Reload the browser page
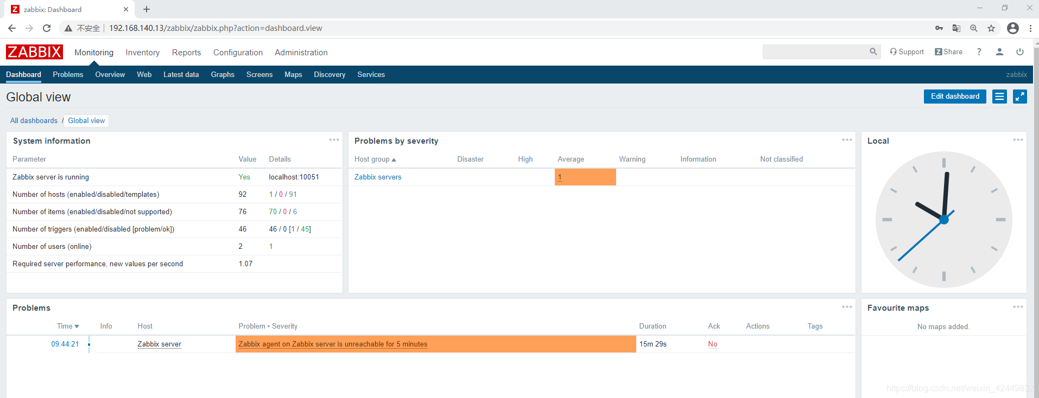The width and height of the screenshot is (1039, 398). point(47,28)
